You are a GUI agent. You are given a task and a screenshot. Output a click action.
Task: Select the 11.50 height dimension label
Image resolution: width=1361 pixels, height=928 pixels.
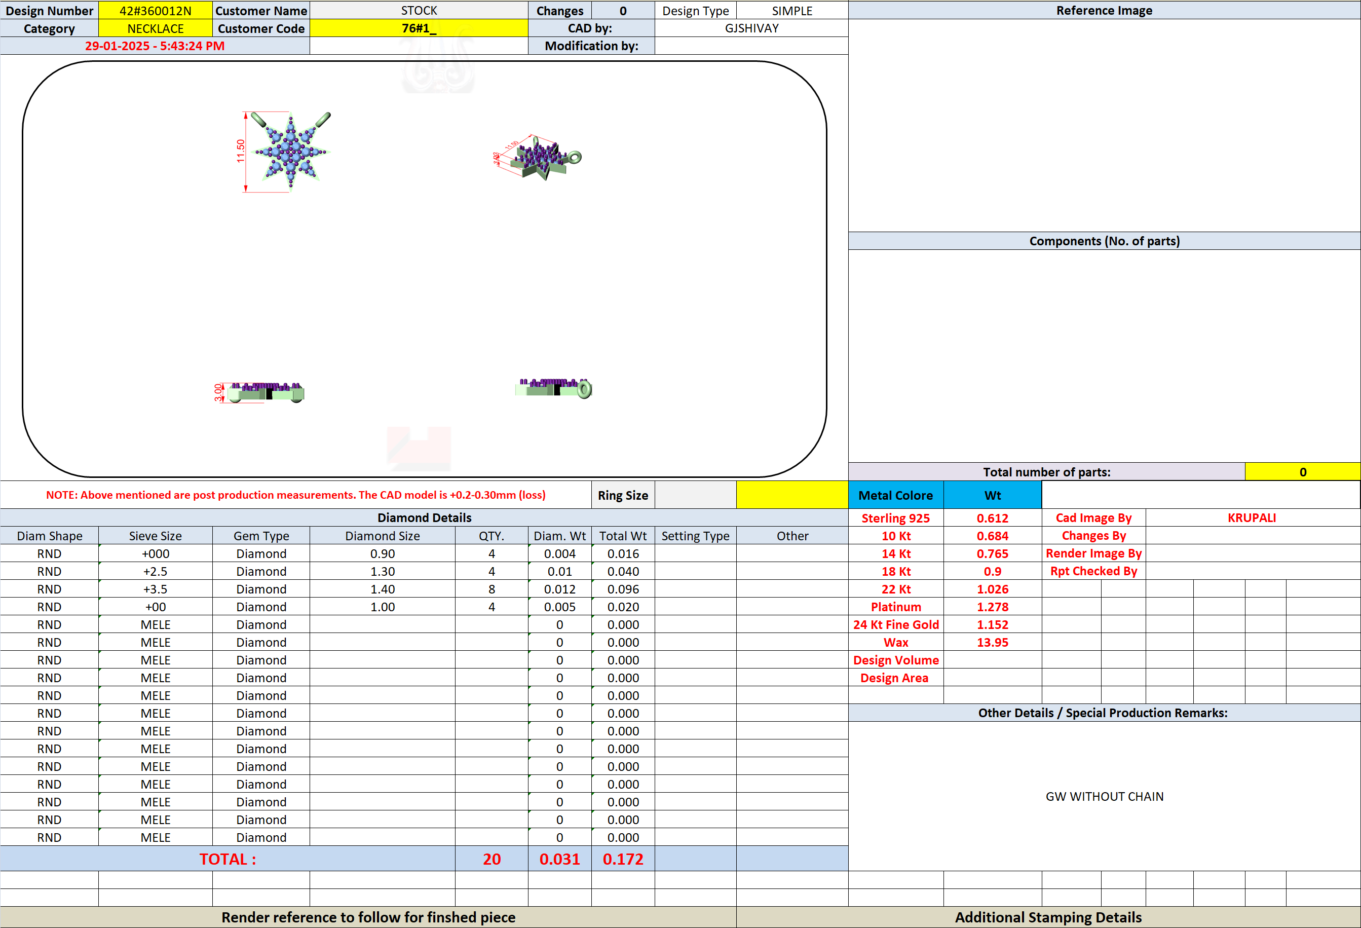pos(240,151)
